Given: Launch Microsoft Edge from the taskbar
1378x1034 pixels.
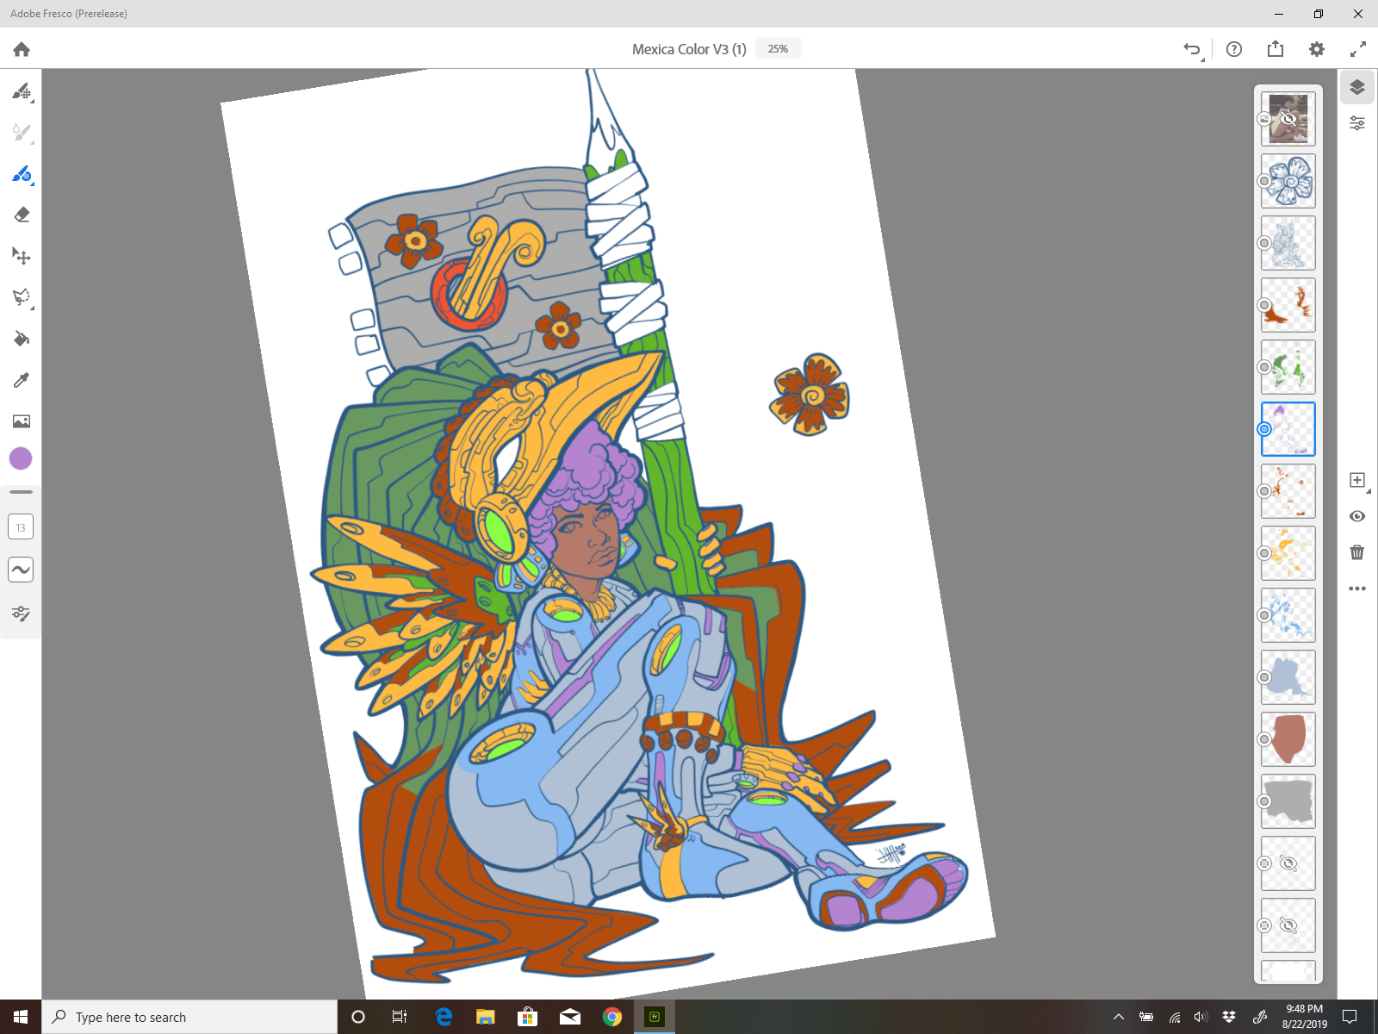Looking at the screenshot, I should coord(444,1017).
